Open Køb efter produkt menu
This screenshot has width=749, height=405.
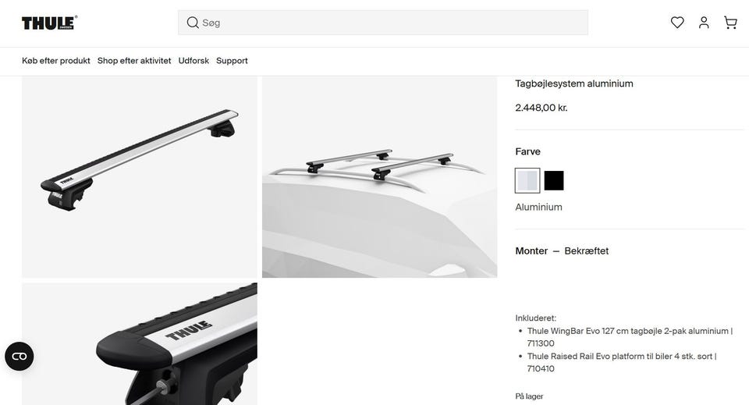click(x=56, y=61)
